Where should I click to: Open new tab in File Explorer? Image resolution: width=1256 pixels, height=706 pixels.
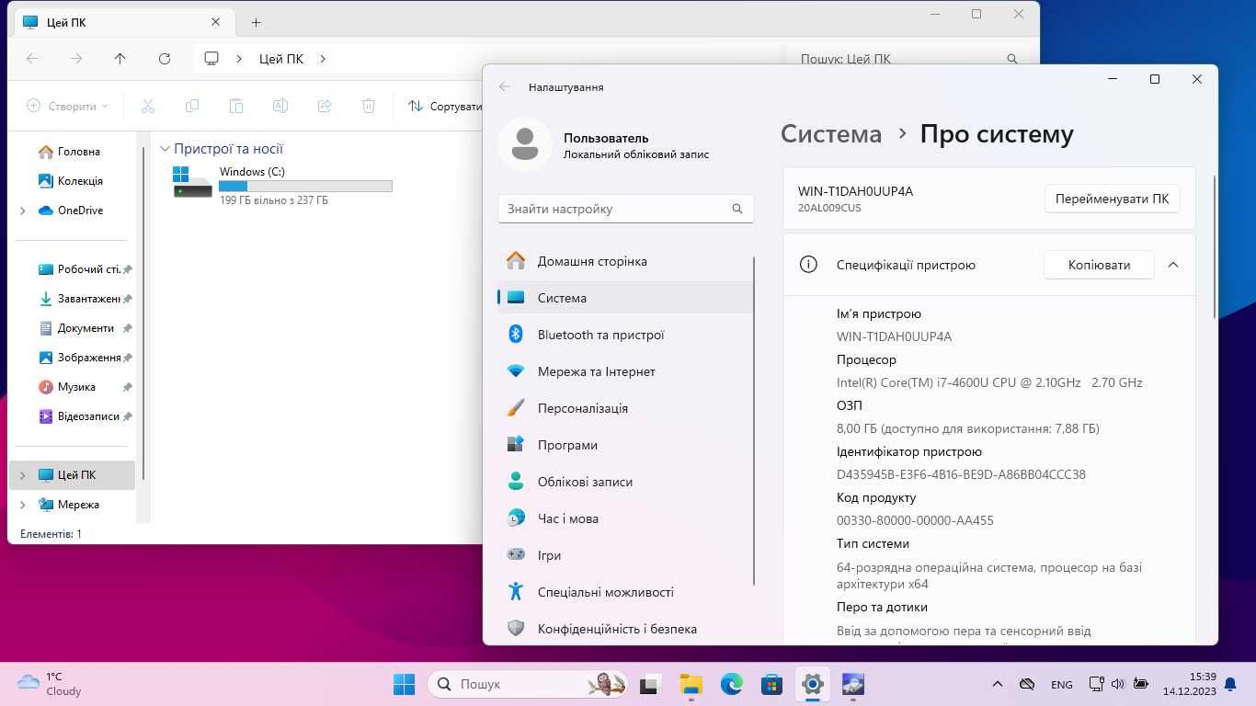pos(256,22)
